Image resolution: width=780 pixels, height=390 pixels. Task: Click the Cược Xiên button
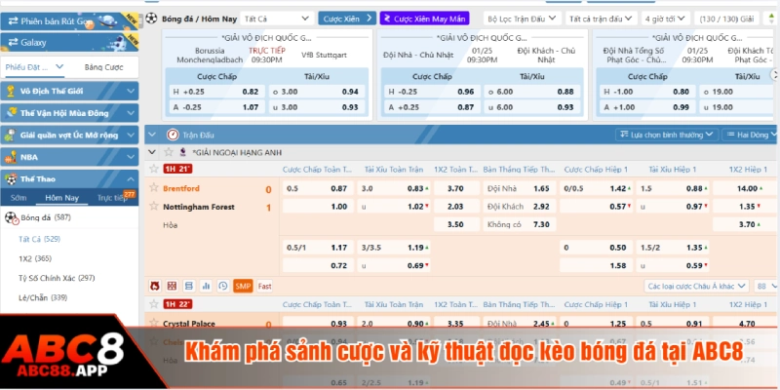pyautogui.click(x=347, y=19)
